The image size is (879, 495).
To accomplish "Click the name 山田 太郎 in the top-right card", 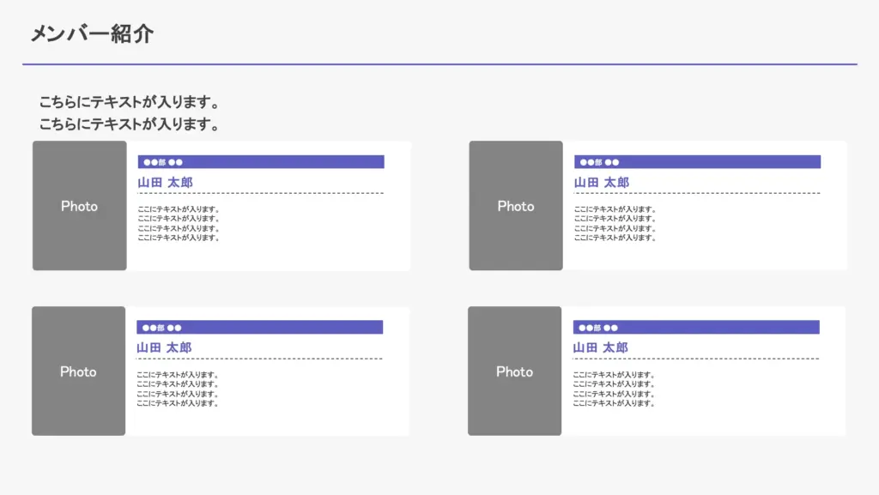I will tap(602, 183).
